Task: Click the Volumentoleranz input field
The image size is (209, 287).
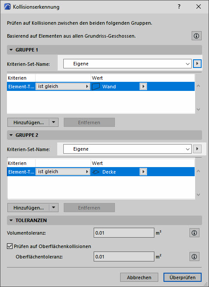Action: pyautogui.click(x=124, y=233)
